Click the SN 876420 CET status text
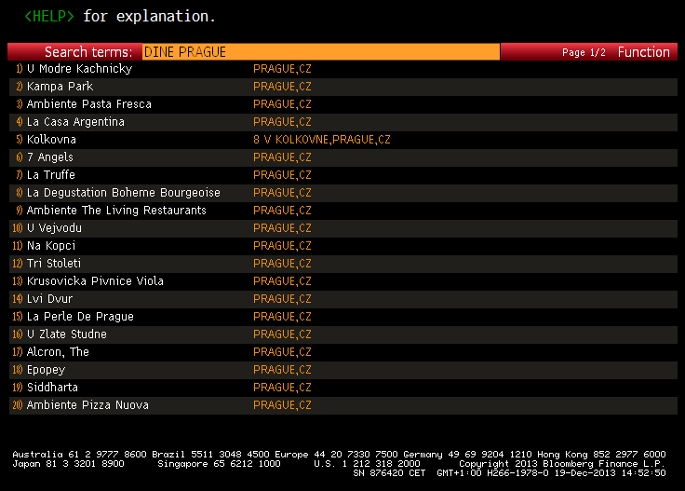 389,473
